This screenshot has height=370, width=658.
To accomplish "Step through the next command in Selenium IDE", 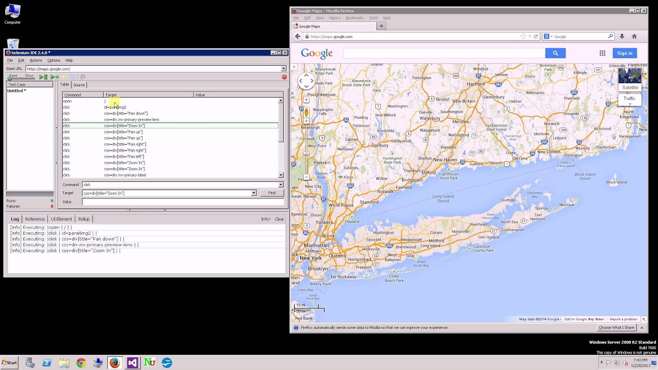I will coord(72,77).
